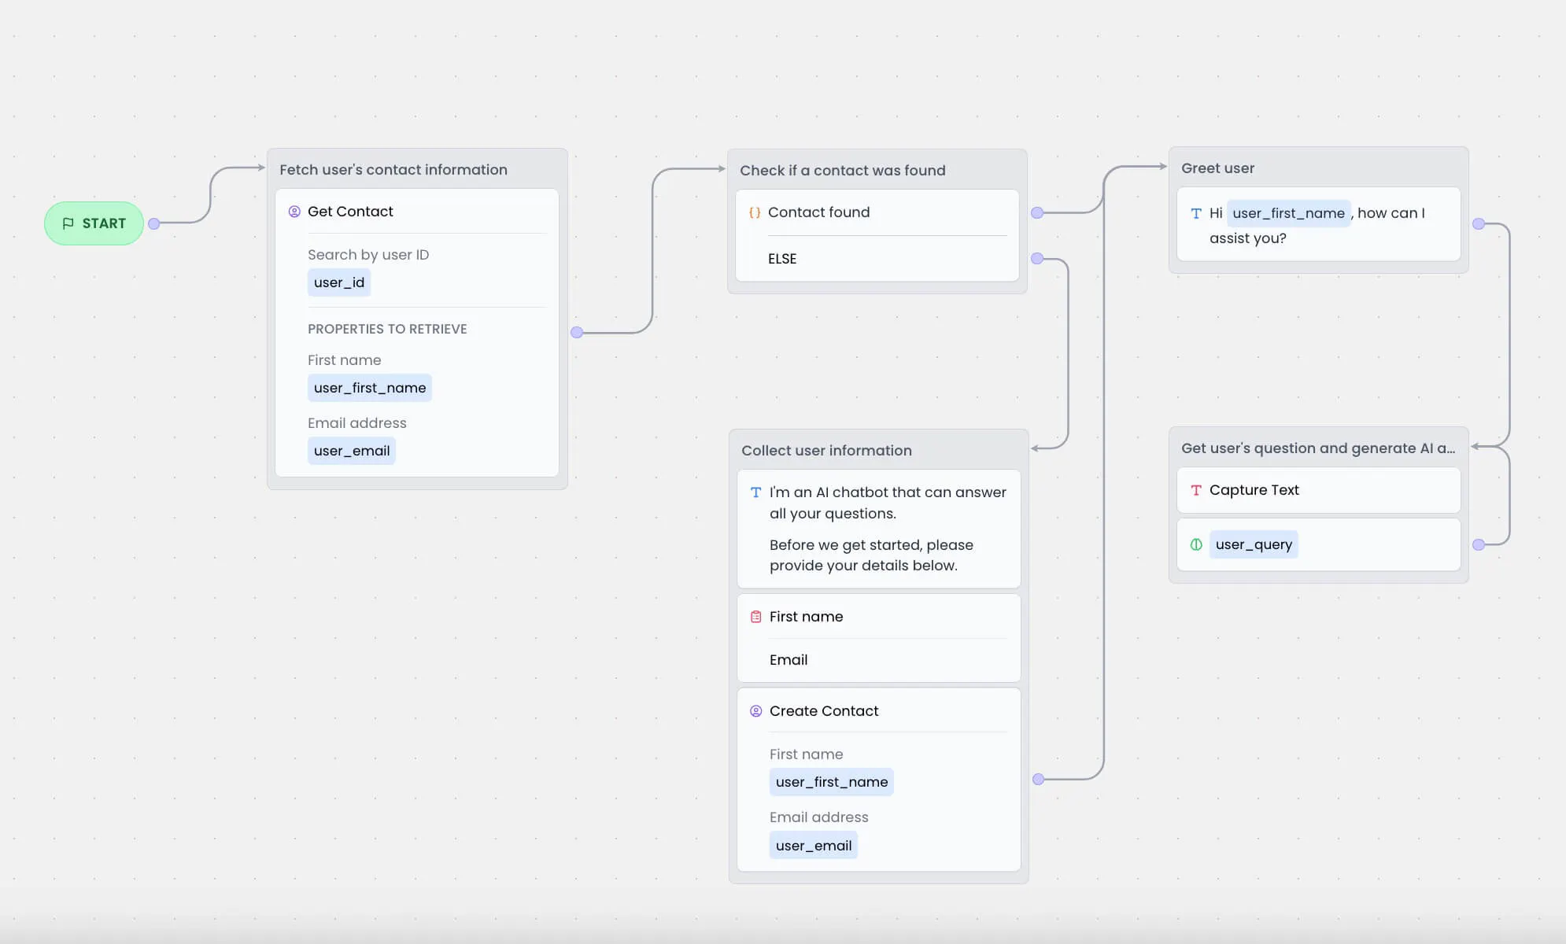The height and width of the screenshot is (944, 1566).
Task: Click the text icon in Collect user information
Action: (x=756, y=492)
